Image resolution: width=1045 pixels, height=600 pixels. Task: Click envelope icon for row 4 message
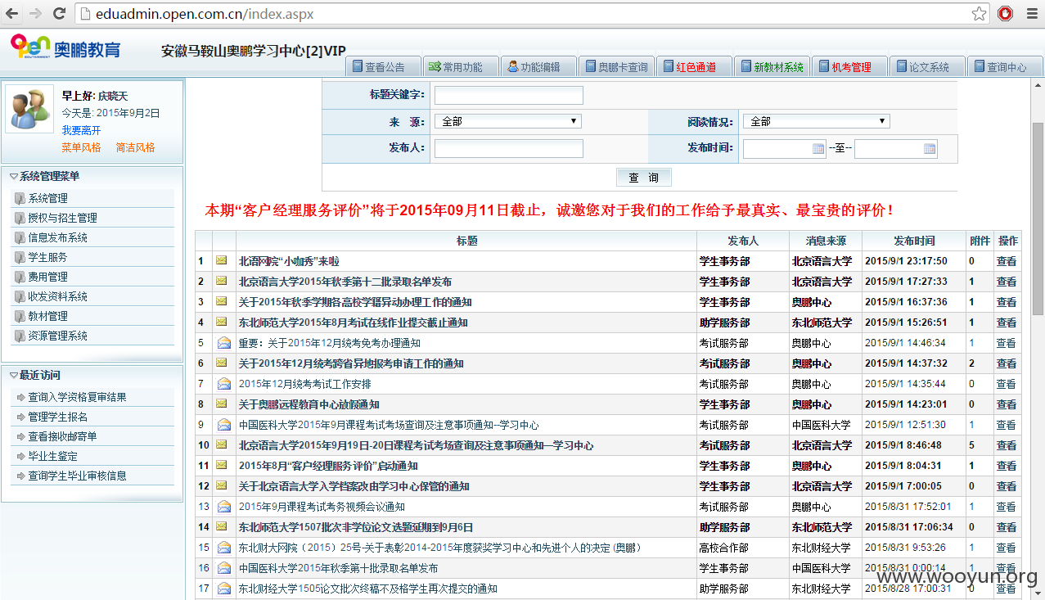tap(222, 323)
